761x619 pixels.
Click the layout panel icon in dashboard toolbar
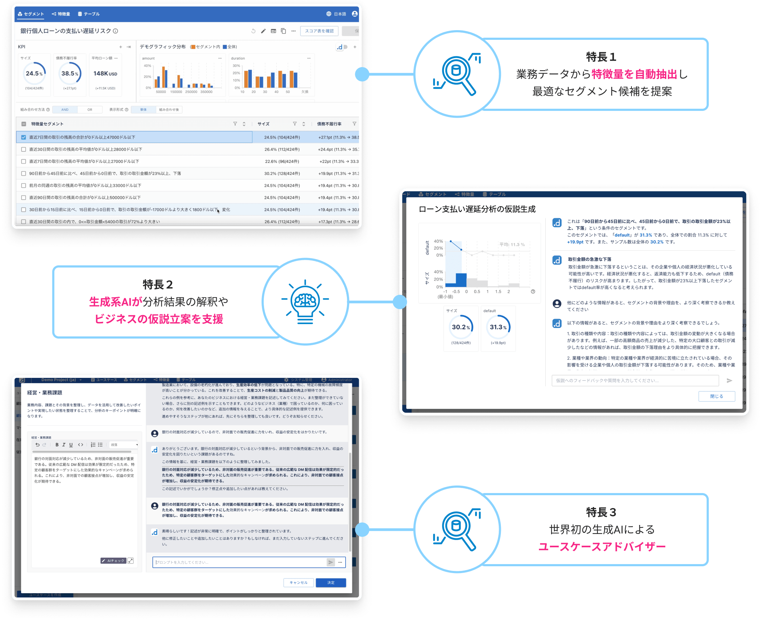273,31
